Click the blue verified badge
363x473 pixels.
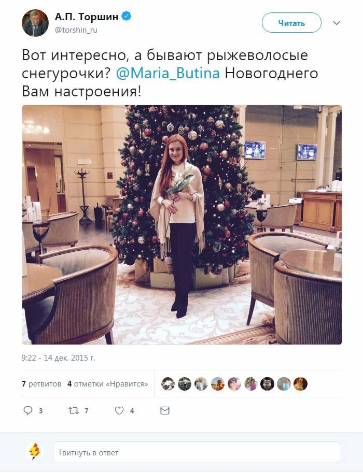click(x=126, y=16)
